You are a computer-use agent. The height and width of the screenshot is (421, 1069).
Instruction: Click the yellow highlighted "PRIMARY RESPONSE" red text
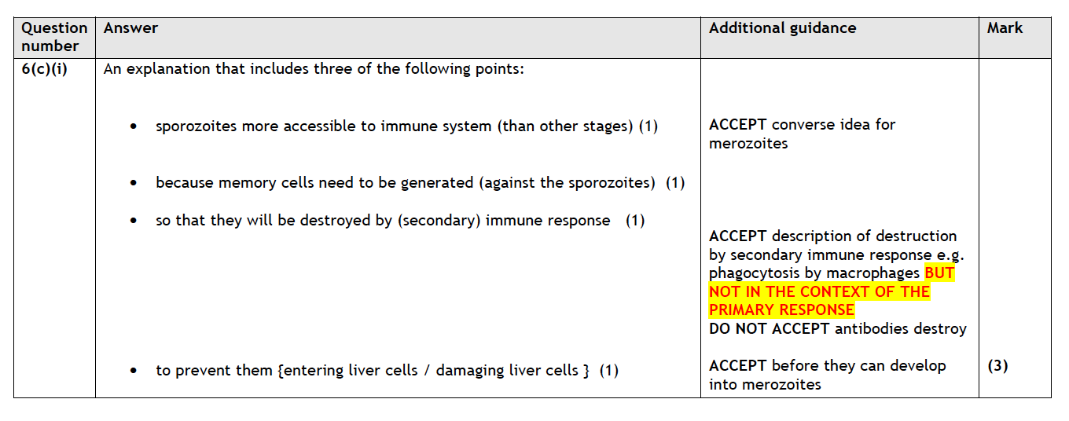pyautogui.click(x=781, y=310)
